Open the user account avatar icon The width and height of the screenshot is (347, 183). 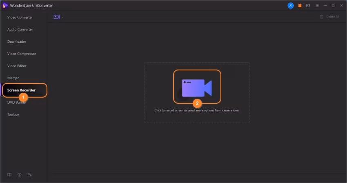[291, 6]
